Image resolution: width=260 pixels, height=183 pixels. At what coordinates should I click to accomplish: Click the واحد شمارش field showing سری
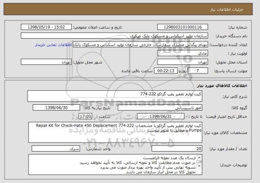tap(56, 149)
